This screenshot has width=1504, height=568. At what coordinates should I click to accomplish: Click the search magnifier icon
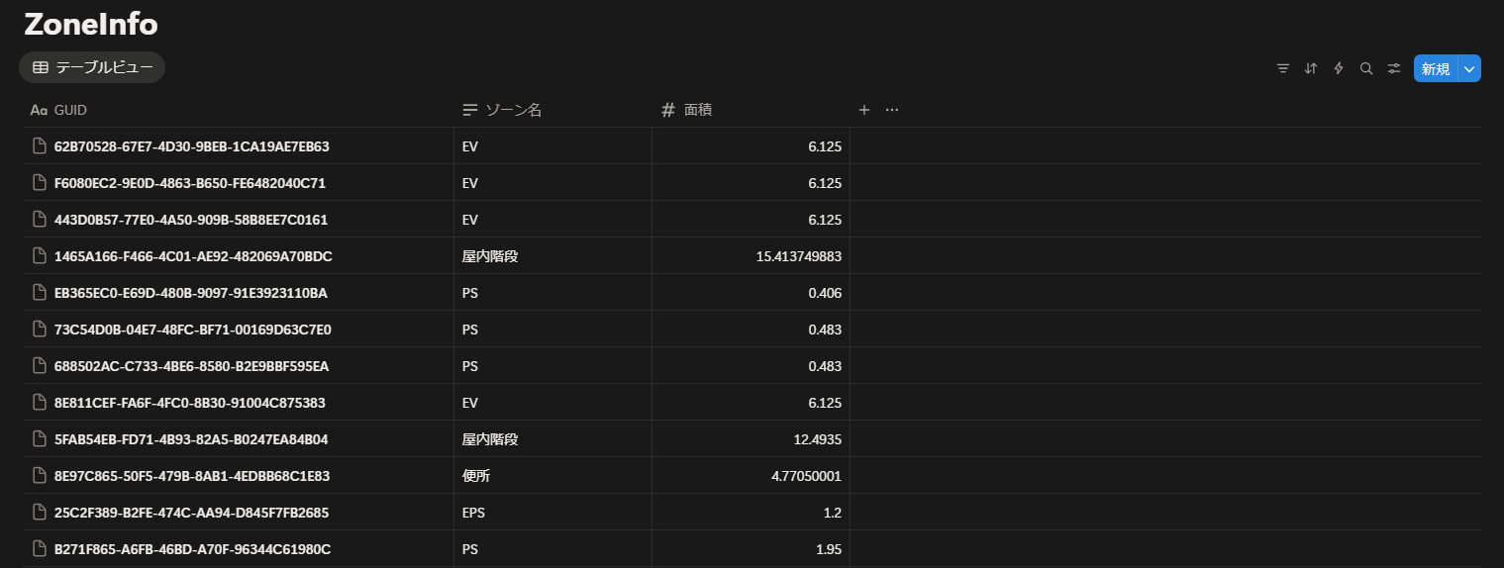(x=1366, y=68)
